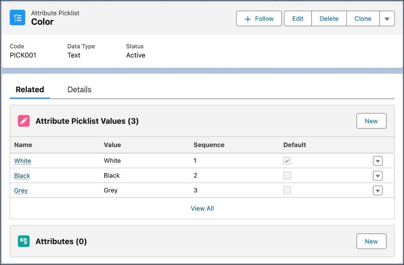
Task: Switch to the Details tab
Action: click(x=79, y=90)
